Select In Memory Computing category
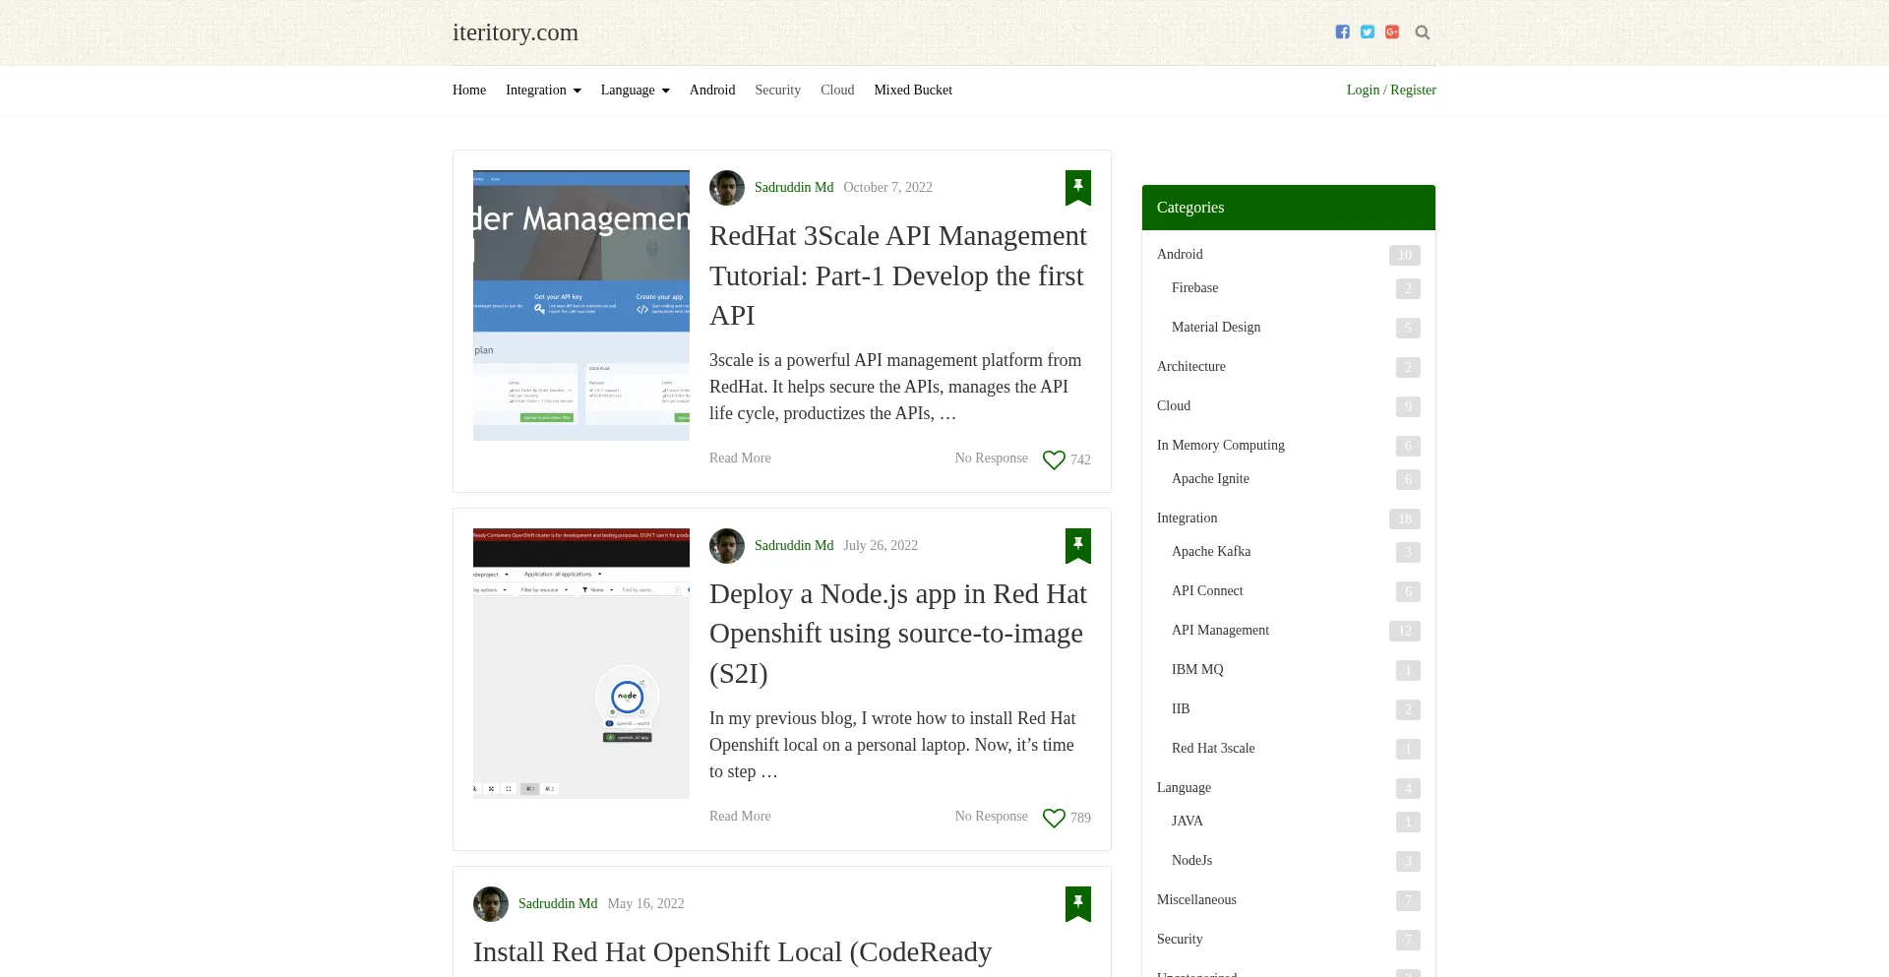Image resolution: width=1889 pixels, height=977 pixels. (1221, 445)
